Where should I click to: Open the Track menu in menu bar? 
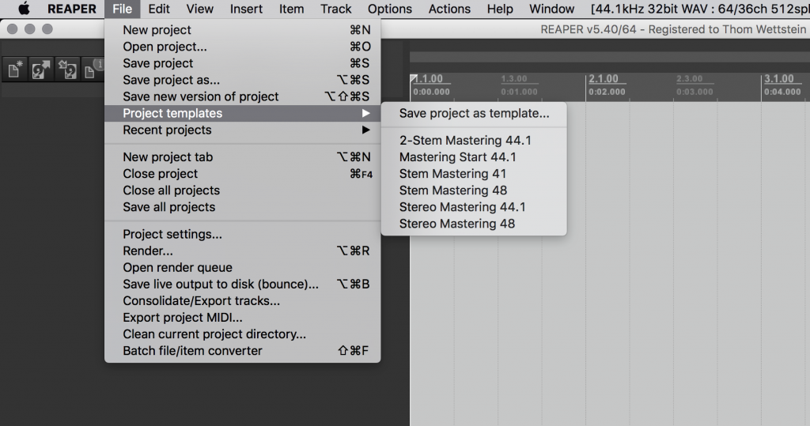click(x=336, y=9)
